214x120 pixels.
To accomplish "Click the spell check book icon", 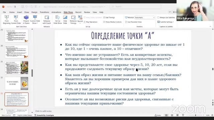I will [14, 115].
